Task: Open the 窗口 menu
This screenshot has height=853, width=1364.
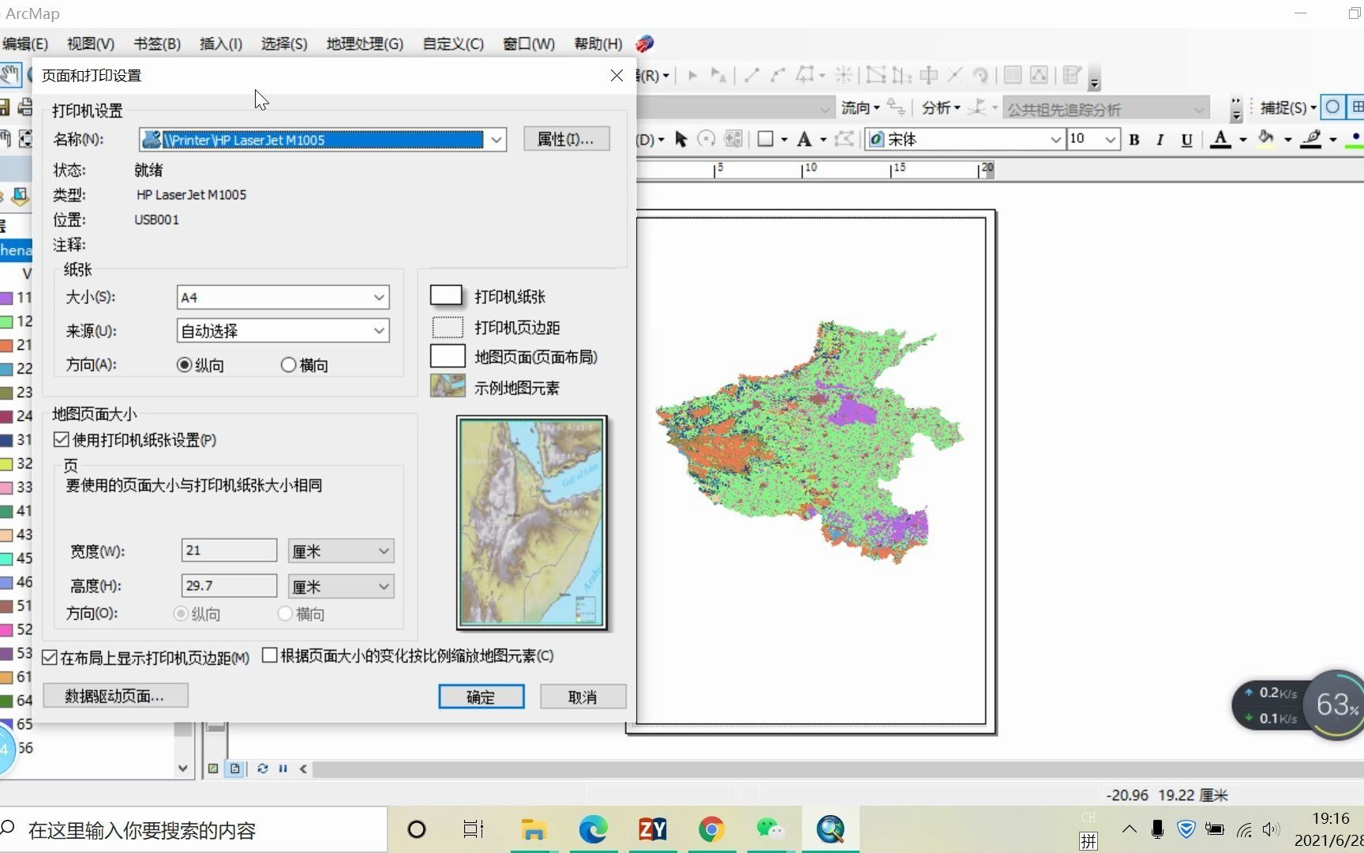Action: click(527, 43)
